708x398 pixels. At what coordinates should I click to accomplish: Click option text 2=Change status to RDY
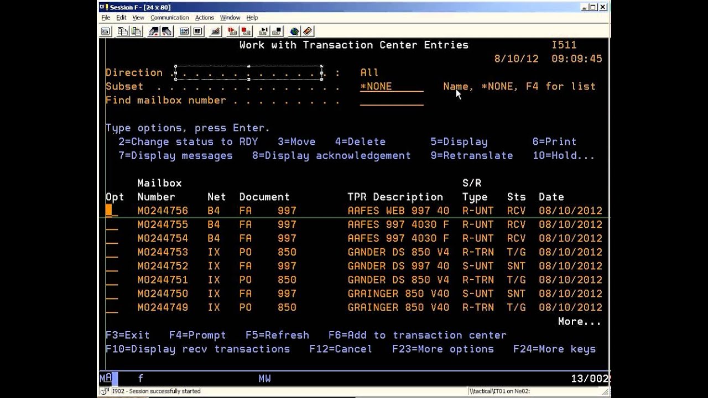188,142
